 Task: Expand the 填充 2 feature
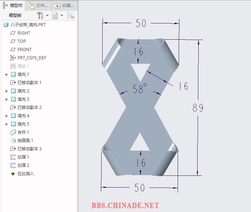[7, 91]
